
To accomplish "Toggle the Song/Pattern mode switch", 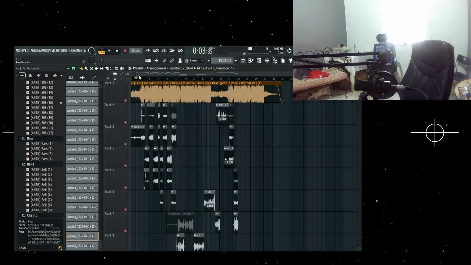I will click(101, 51).
